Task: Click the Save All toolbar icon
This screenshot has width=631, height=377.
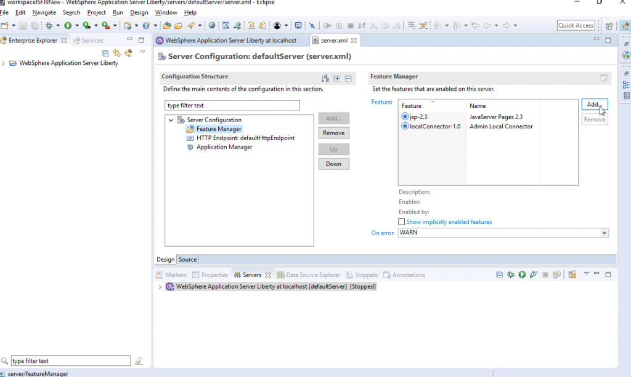Action: pyautogui.click(x=35, y=25)
